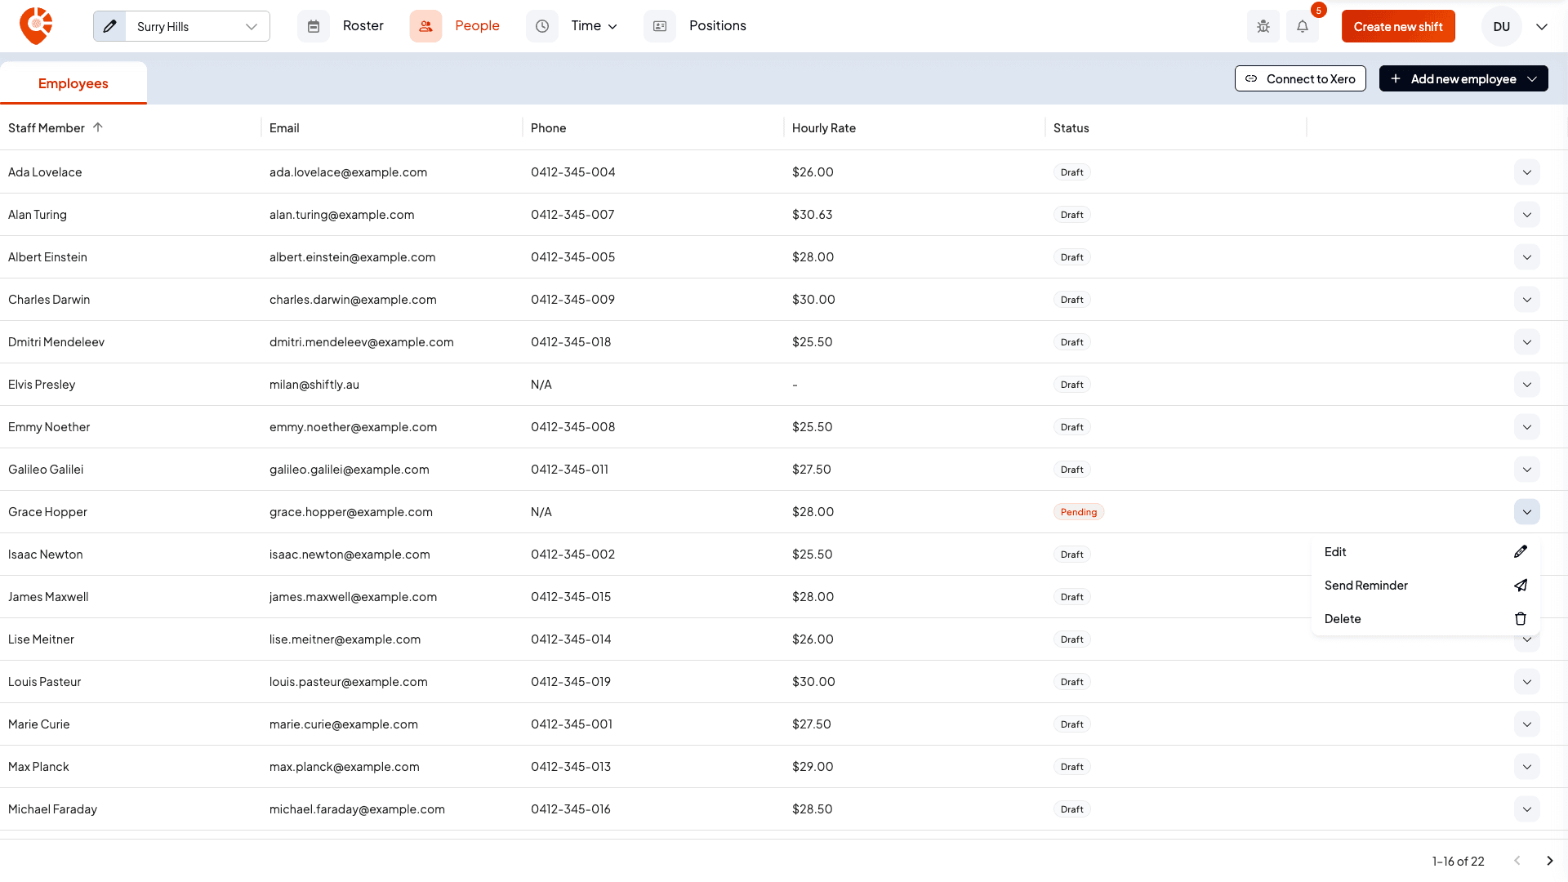Choose Delete from the context menu

point(1425,619)
